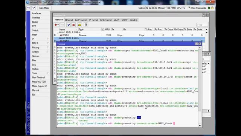Open Switch in sidebar menu
Image resolution: width=241 pixels, height=136 pixels.
pos(40,31)
